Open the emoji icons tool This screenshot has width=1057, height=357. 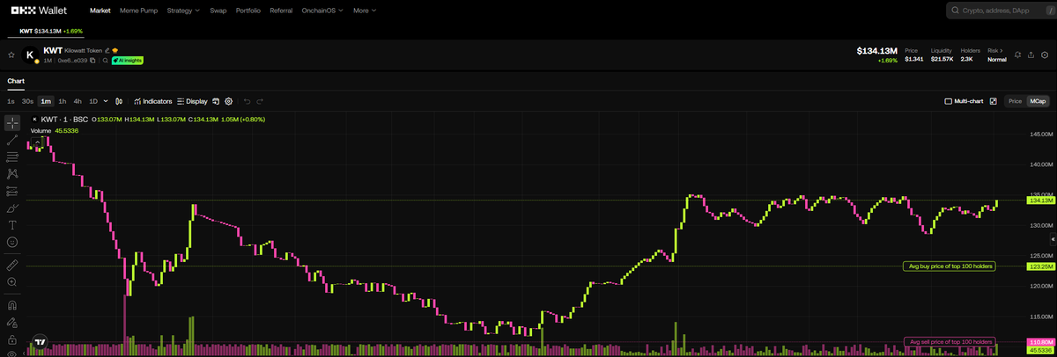[12, 242]
